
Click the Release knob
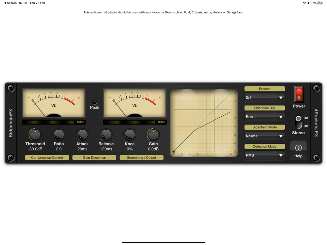click(106, 135)
